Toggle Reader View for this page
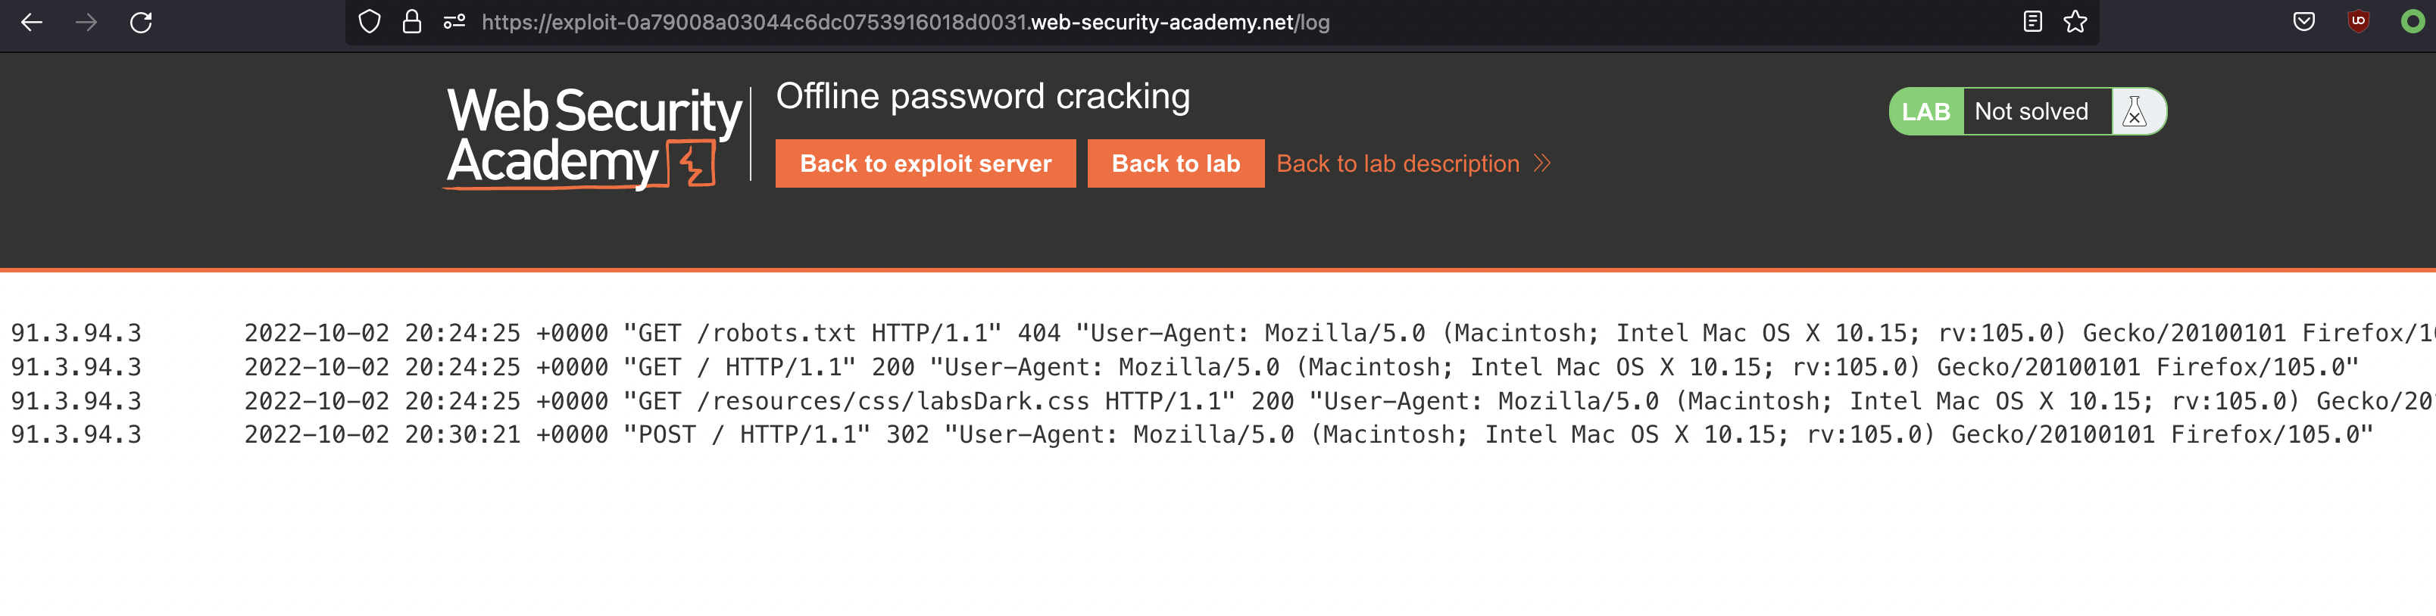This screenshot has width=2436, height=616. [x=2032, y=23]
